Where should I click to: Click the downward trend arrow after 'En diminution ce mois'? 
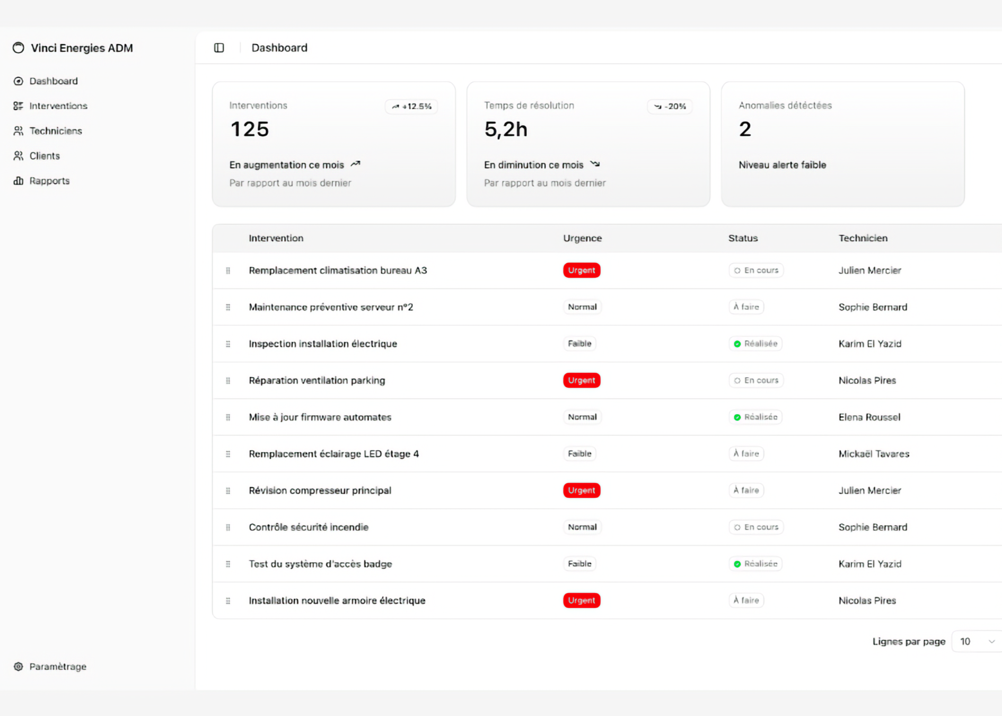(x=595, y=164)
